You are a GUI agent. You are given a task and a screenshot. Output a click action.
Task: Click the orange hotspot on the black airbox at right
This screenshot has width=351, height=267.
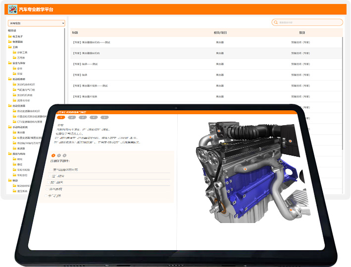pos(290,141)
